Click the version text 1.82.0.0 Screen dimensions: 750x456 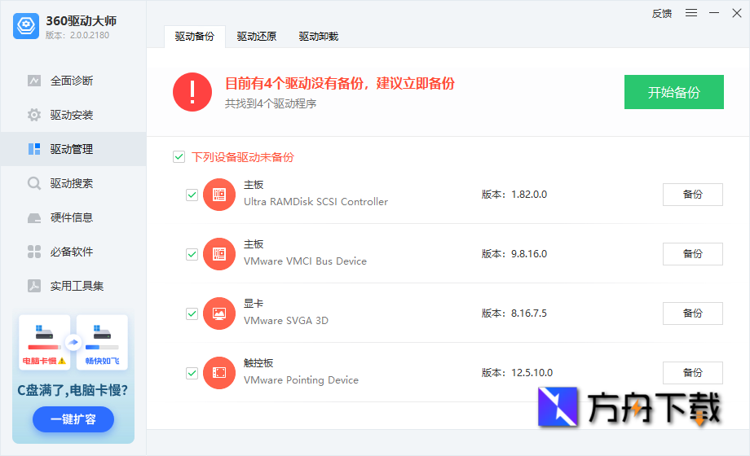point(529,195)
